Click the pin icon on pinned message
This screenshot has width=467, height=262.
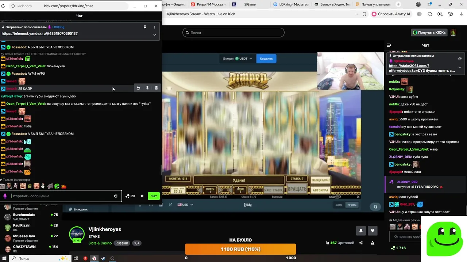click(145, 27)
